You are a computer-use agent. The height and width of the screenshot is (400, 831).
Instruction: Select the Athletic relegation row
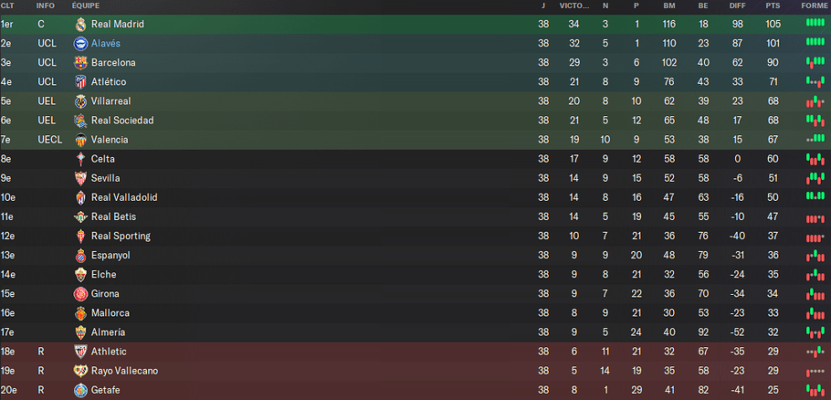[415, 352]
